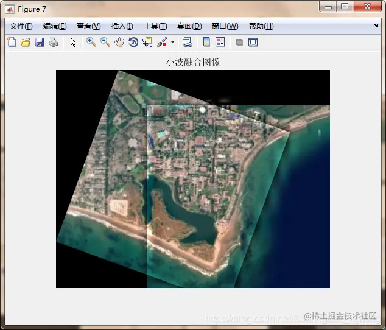The height and width of the screenshot is (330, 386).
Task: Minimize the Figure 7 window
Action: pyautogui.click(x=328, y=7)
